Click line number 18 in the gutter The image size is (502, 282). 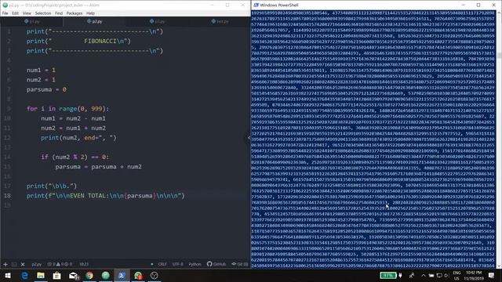pyautogui.click(x=8, y=196)
